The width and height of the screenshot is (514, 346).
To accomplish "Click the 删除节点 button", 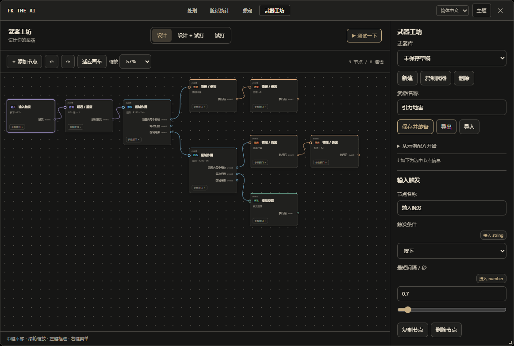I will pos(446,330).
